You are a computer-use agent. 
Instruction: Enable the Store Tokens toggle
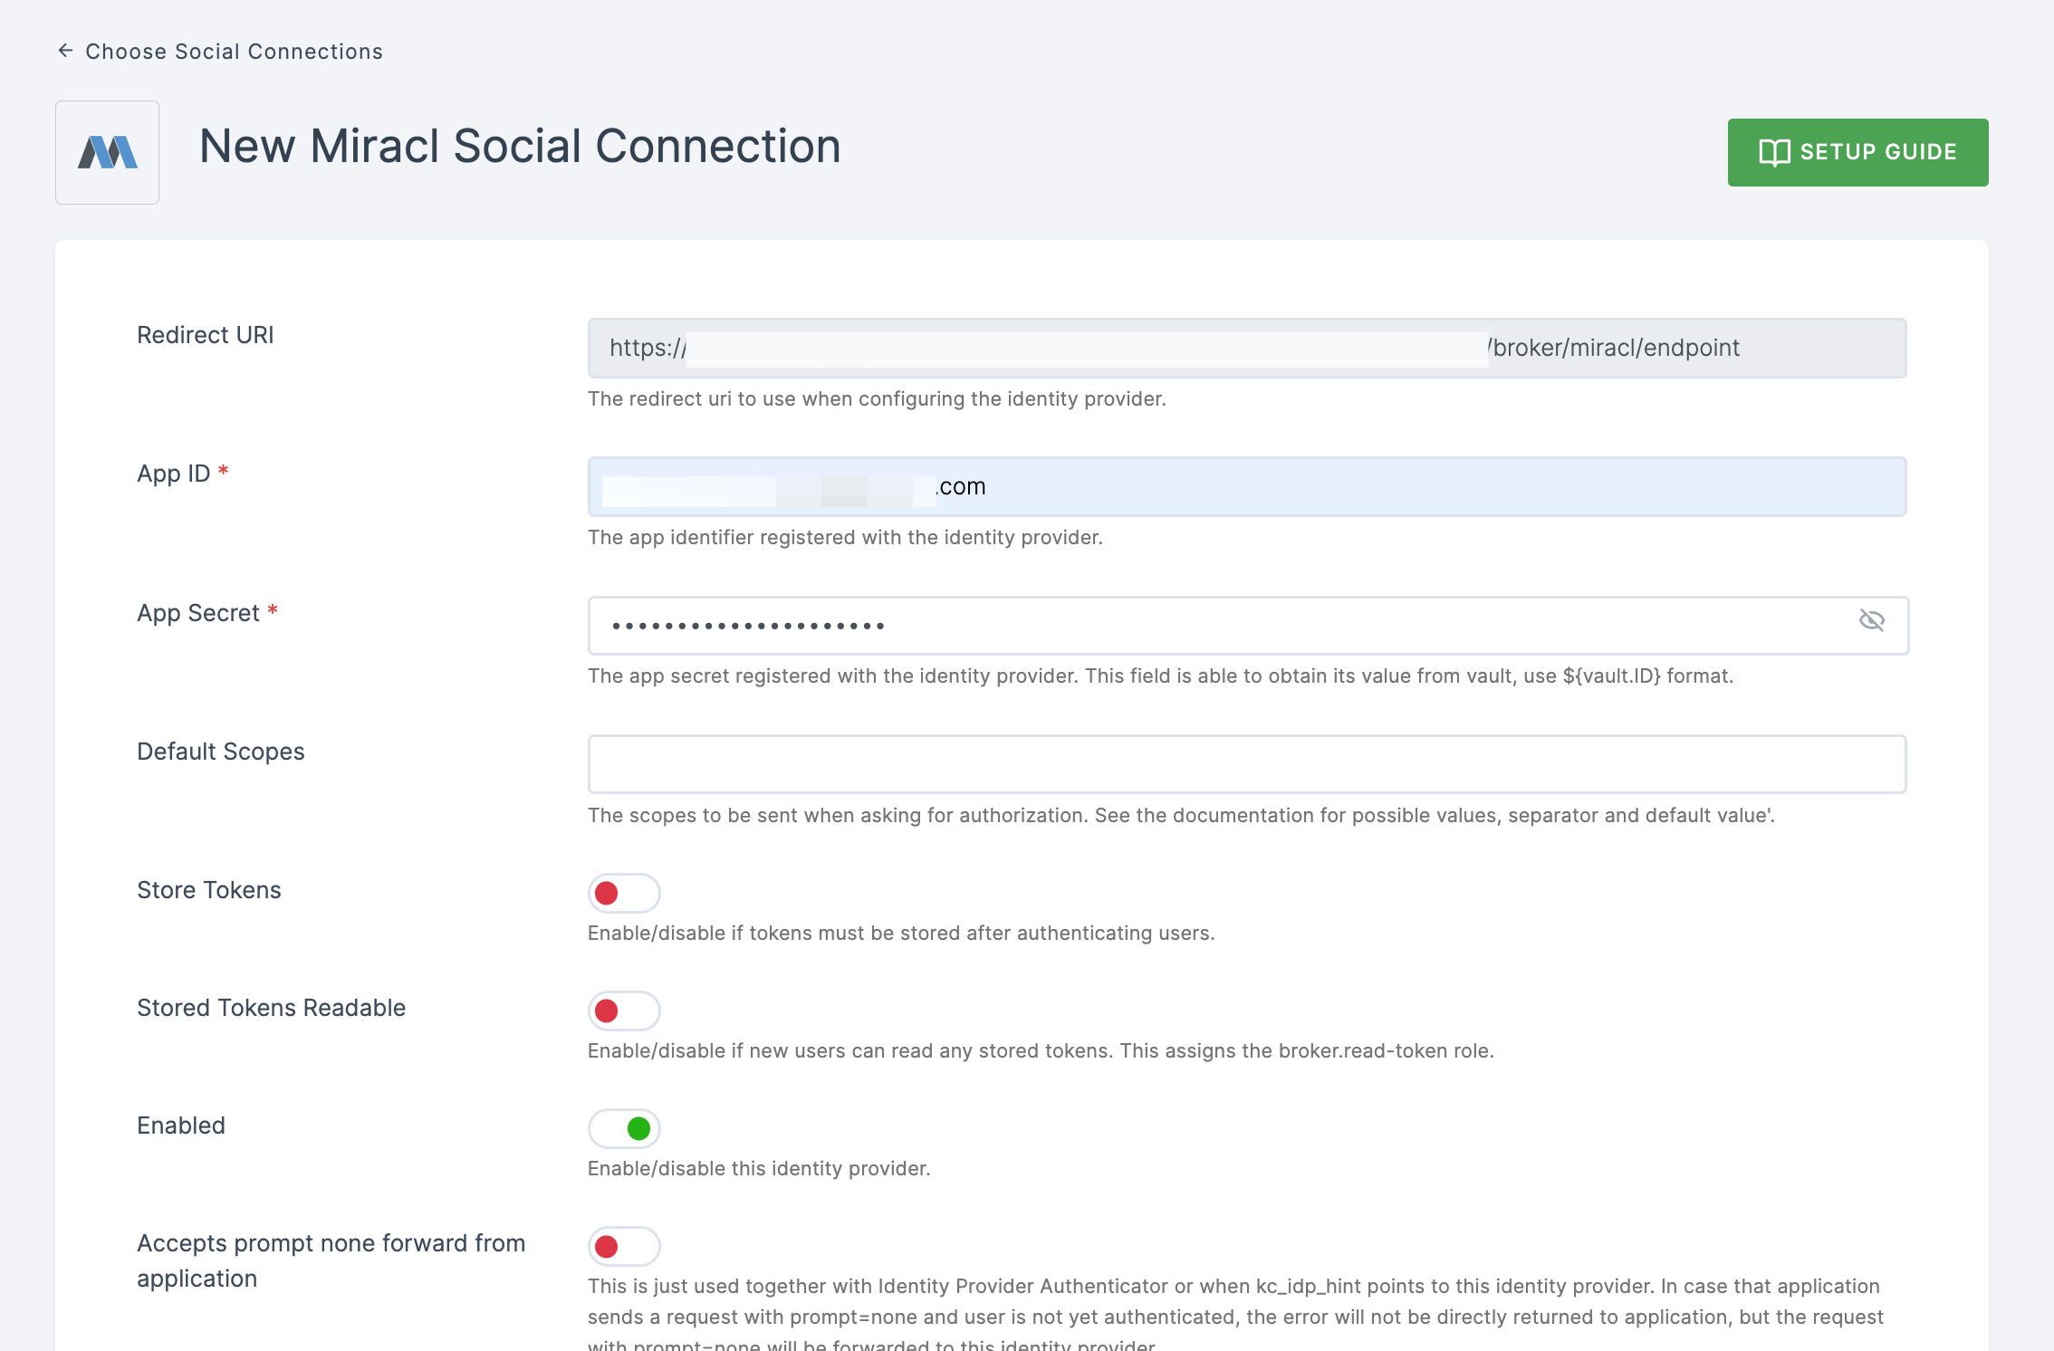pos(624,893)
